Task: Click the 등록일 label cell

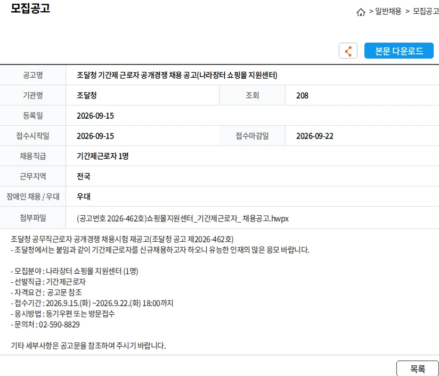Action: 32,116
